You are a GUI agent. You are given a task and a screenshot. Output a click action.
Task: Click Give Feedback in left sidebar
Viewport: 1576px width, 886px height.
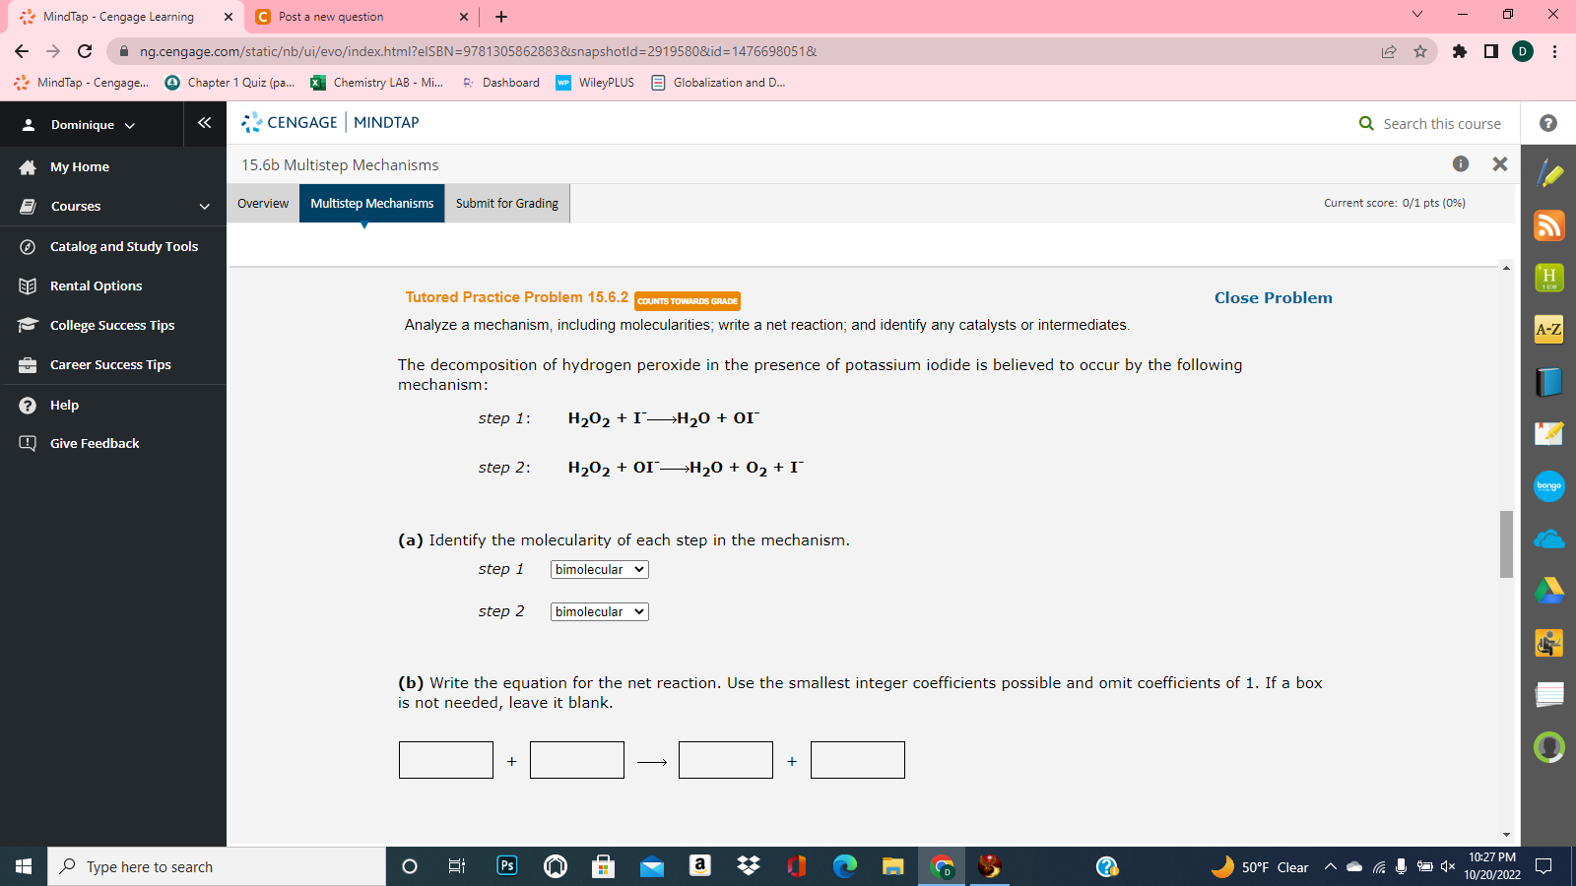[x=94, y=443]
